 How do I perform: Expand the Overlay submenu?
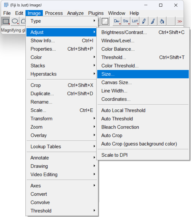click(x=62, y=135)
